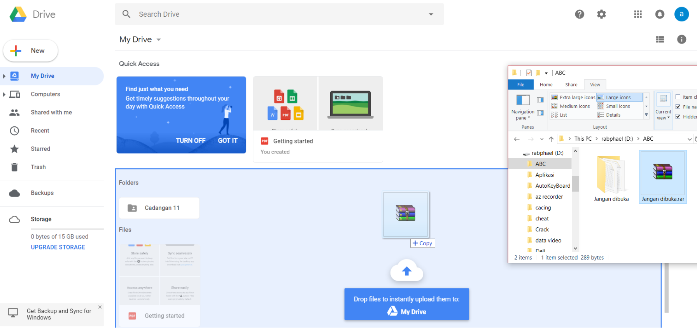697x328 pixels.
Task: Click the storage usage bar
Action: 67,229
